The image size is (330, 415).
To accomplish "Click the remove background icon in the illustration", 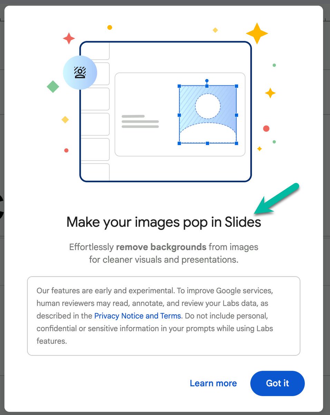I will point(80,72).
